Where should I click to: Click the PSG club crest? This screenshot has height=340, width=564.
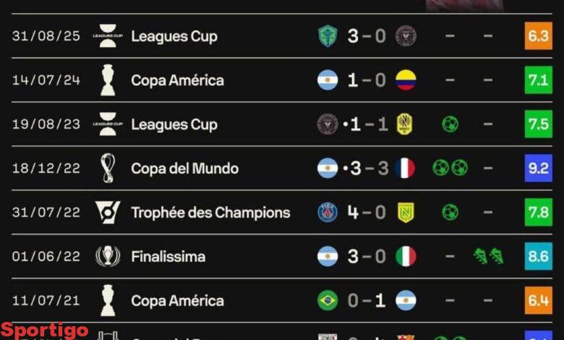328,212
